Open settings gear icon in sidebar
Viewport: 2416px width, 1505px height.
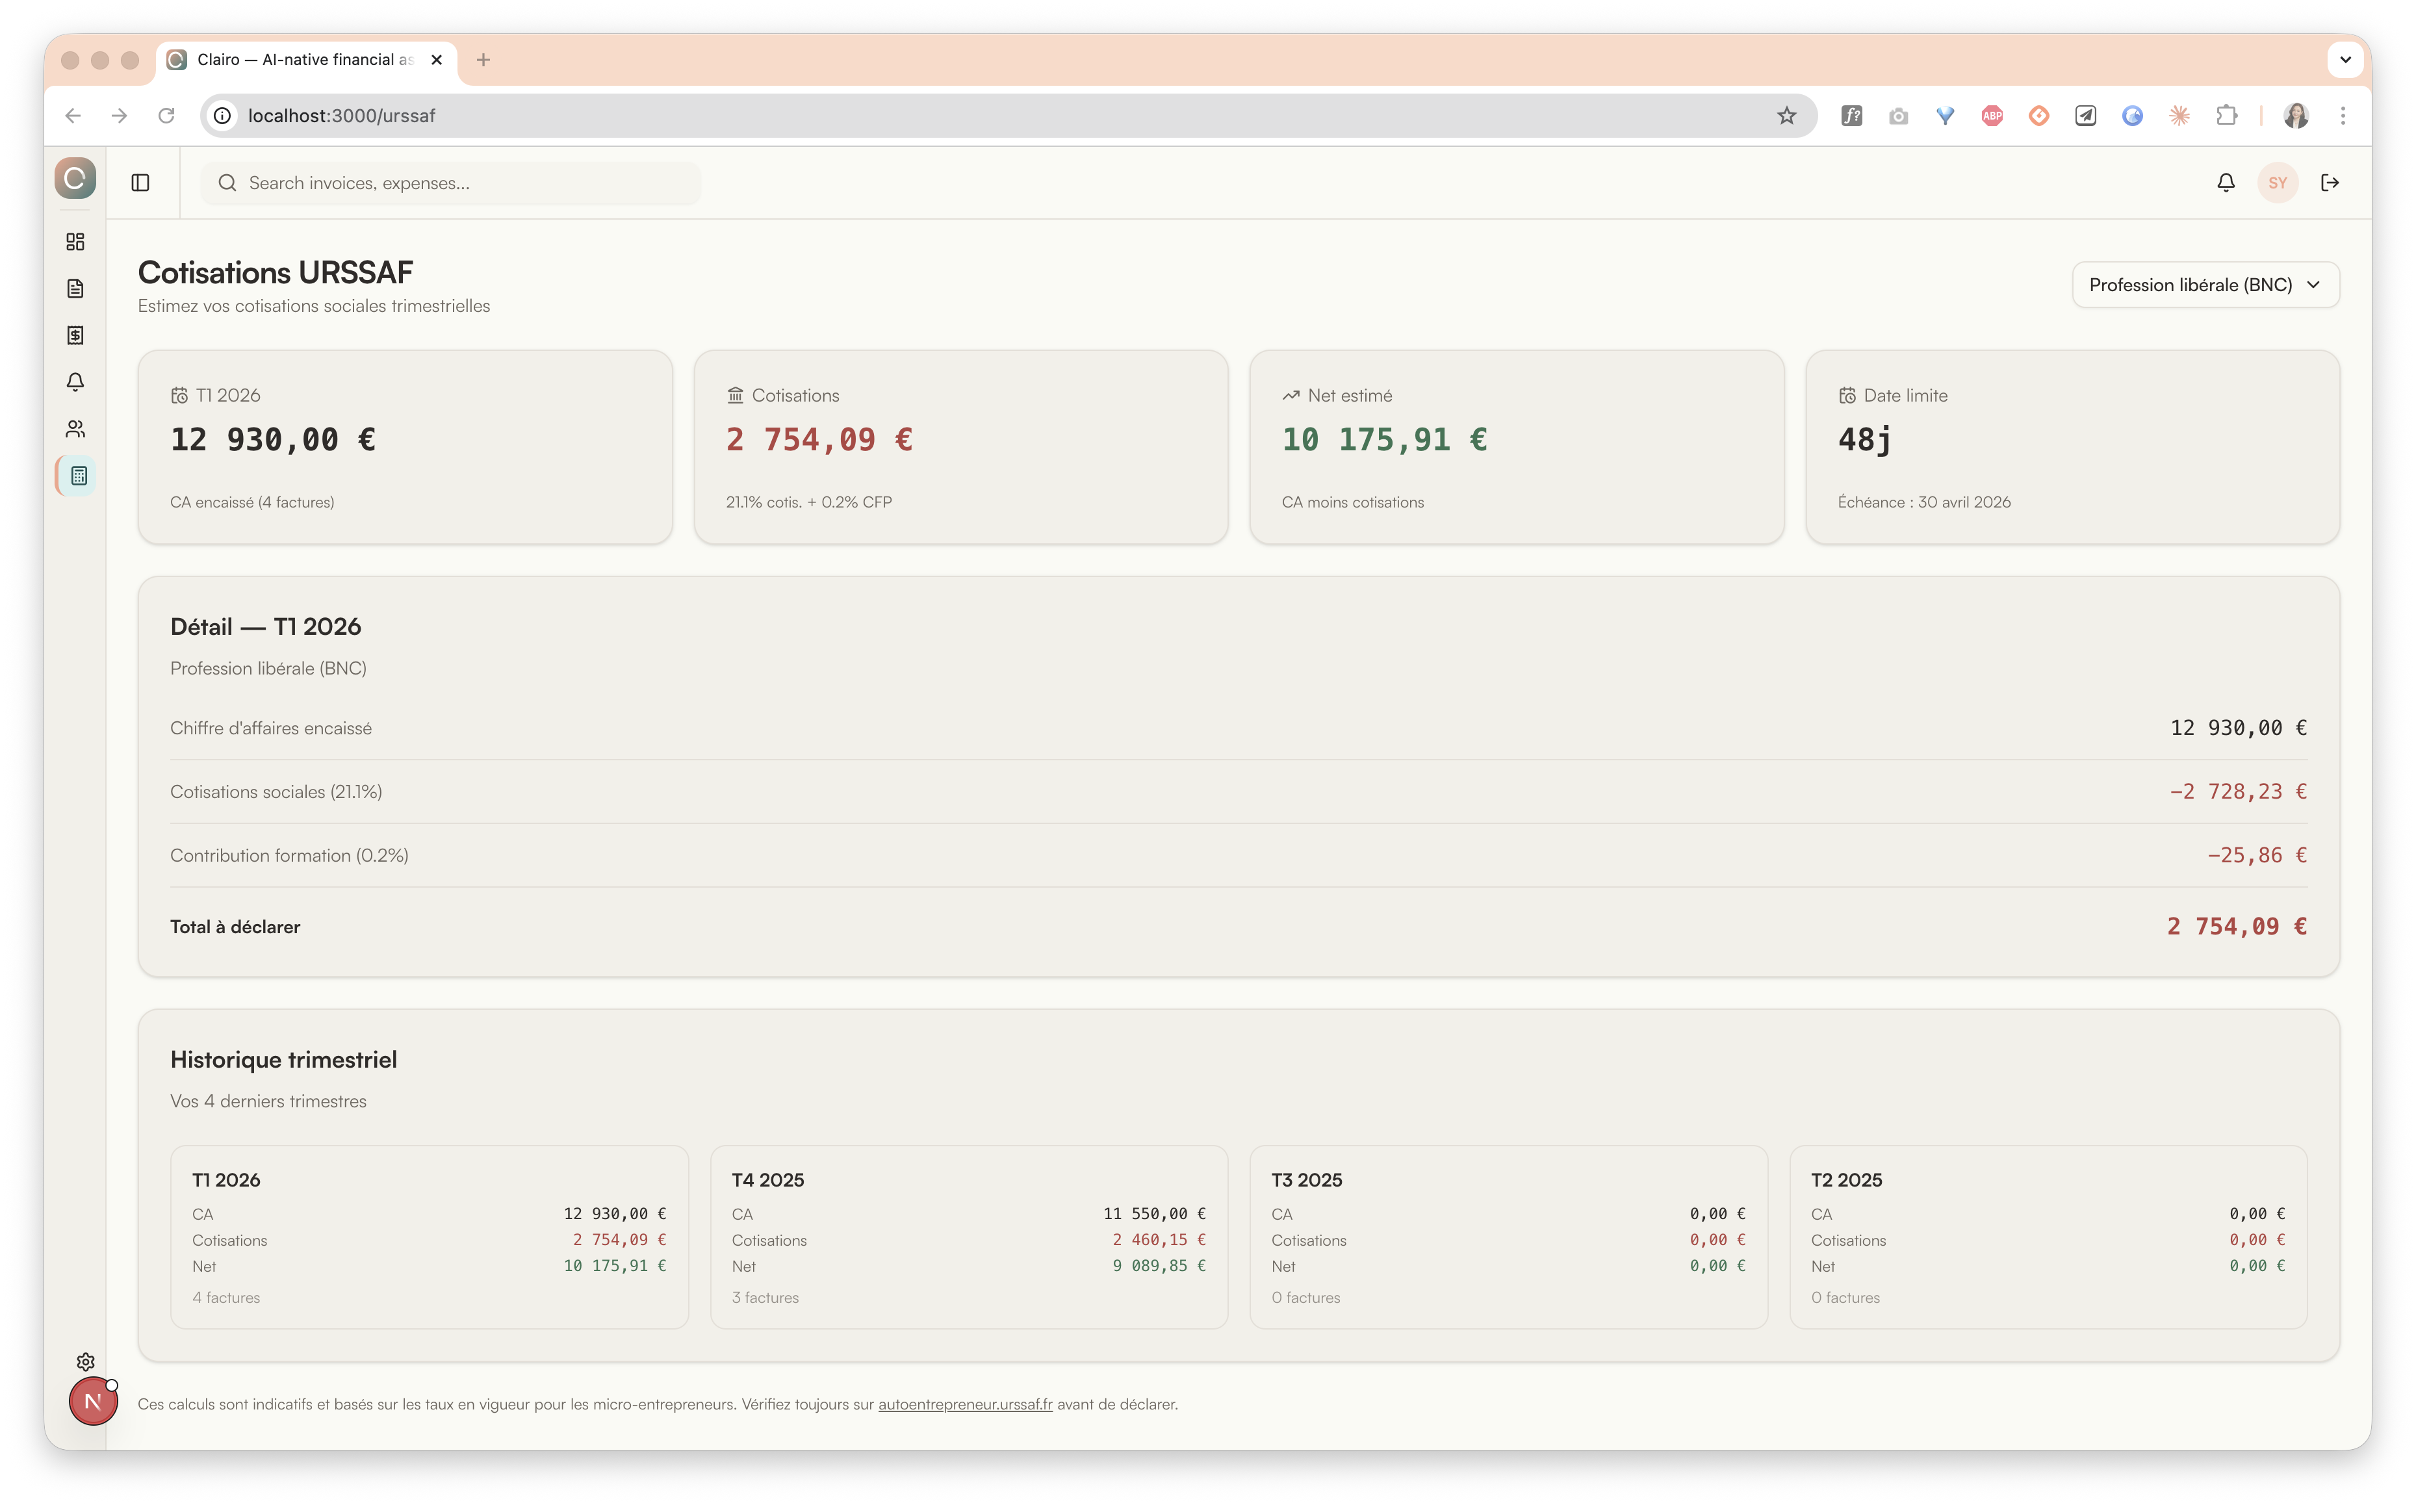tap(86, 1361)
